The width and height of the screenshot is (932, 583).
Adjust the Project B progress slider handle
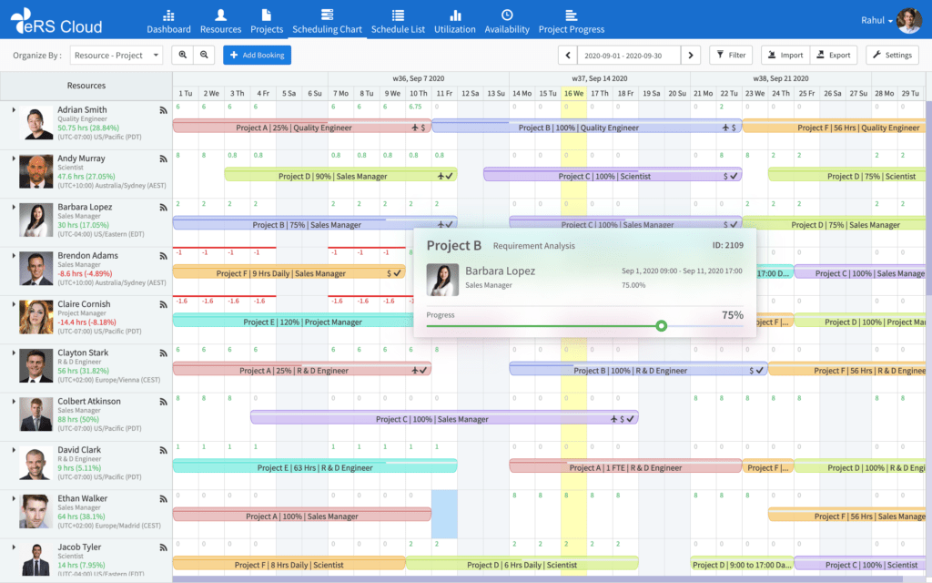click(x=661, y=326)
